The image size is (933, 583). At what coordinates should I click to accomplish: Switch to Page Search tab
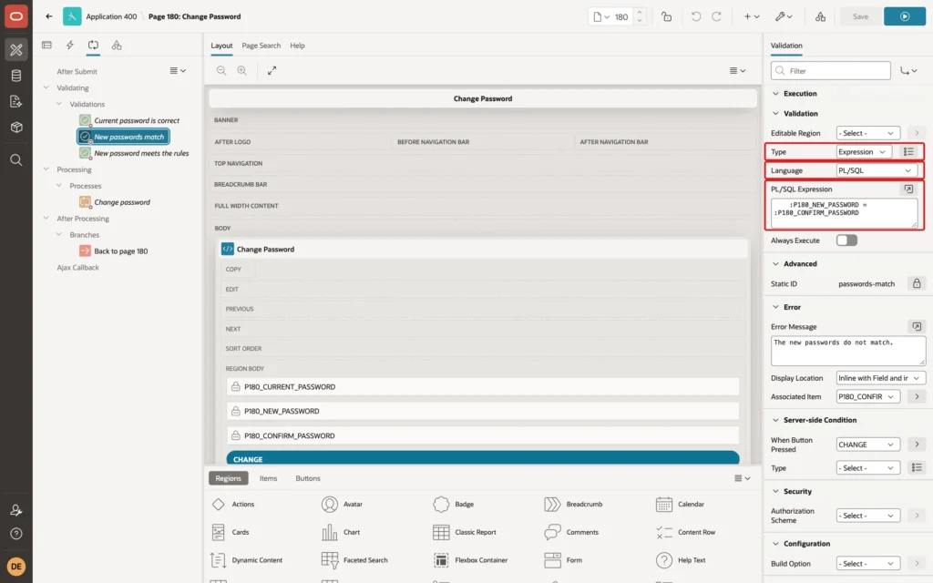coord(261,46)
